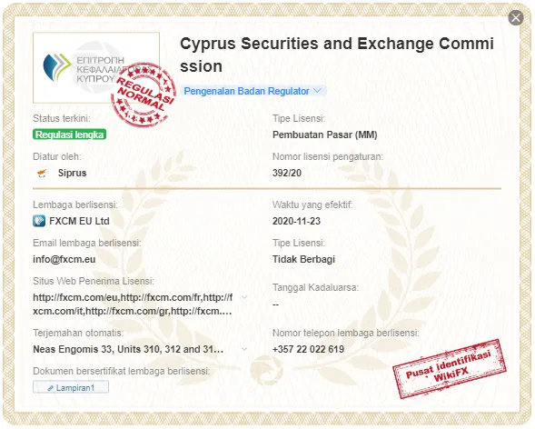The image size is (535, 429).
Task: Select the effective date 2020-11-23
Action: point(296,221)
